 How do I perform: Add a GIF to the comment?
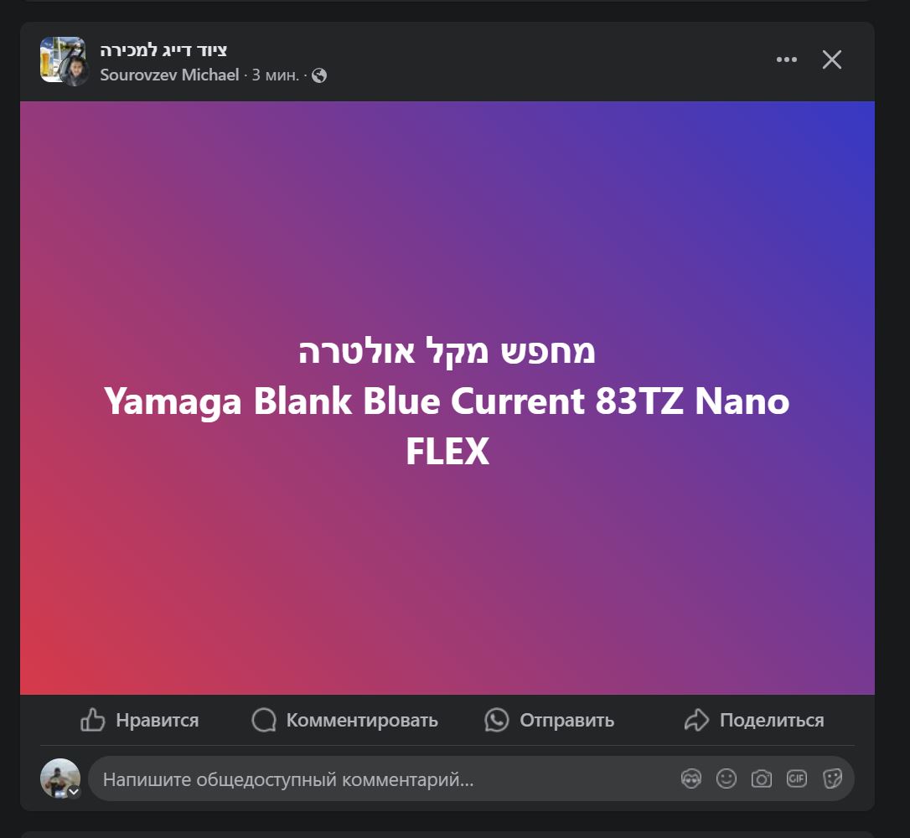(x=797, y=779)
